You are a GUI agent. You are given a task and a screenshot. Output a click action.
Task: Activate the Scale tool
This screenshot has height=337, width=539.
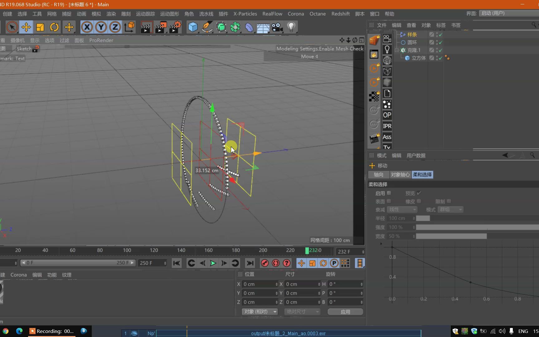pyautogui.click(x=40, y=27)
